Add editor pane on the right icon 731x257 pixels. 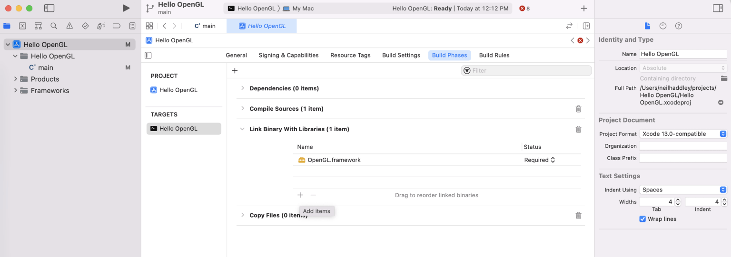[x=586, y=26]
